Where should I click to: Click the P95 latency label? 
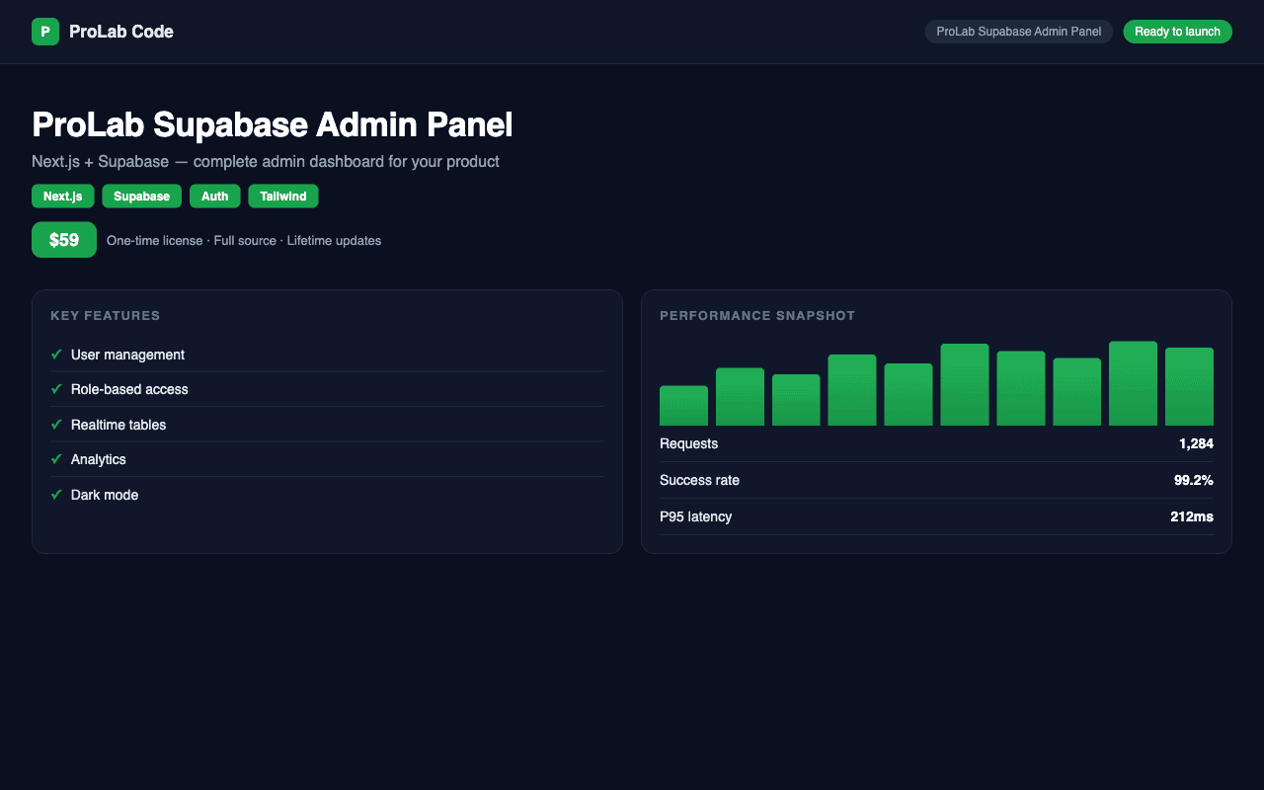[x=695, y=516]
